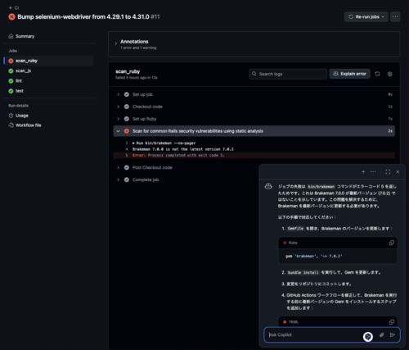
Task: Refresh the job logs with the reload icon
Action: coord(377,74)
